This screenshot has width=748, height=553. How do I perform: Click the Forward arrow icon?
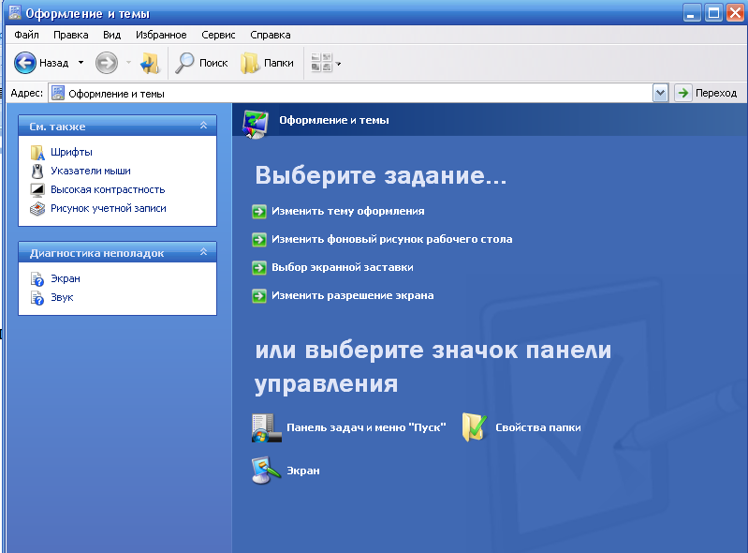(x=107, y=63)
